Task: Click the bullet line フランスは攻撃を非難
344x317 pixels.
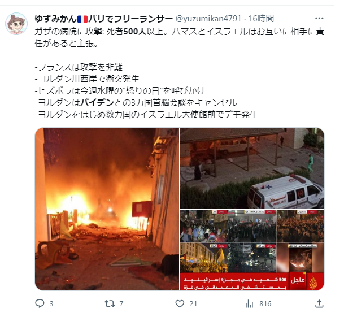Action: point(79,67)
